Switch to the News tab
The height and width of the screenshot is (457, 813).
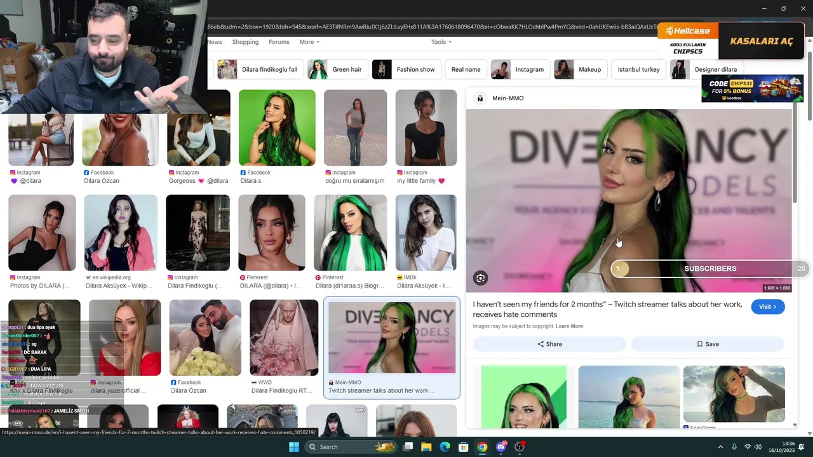[x=215, y=42]
